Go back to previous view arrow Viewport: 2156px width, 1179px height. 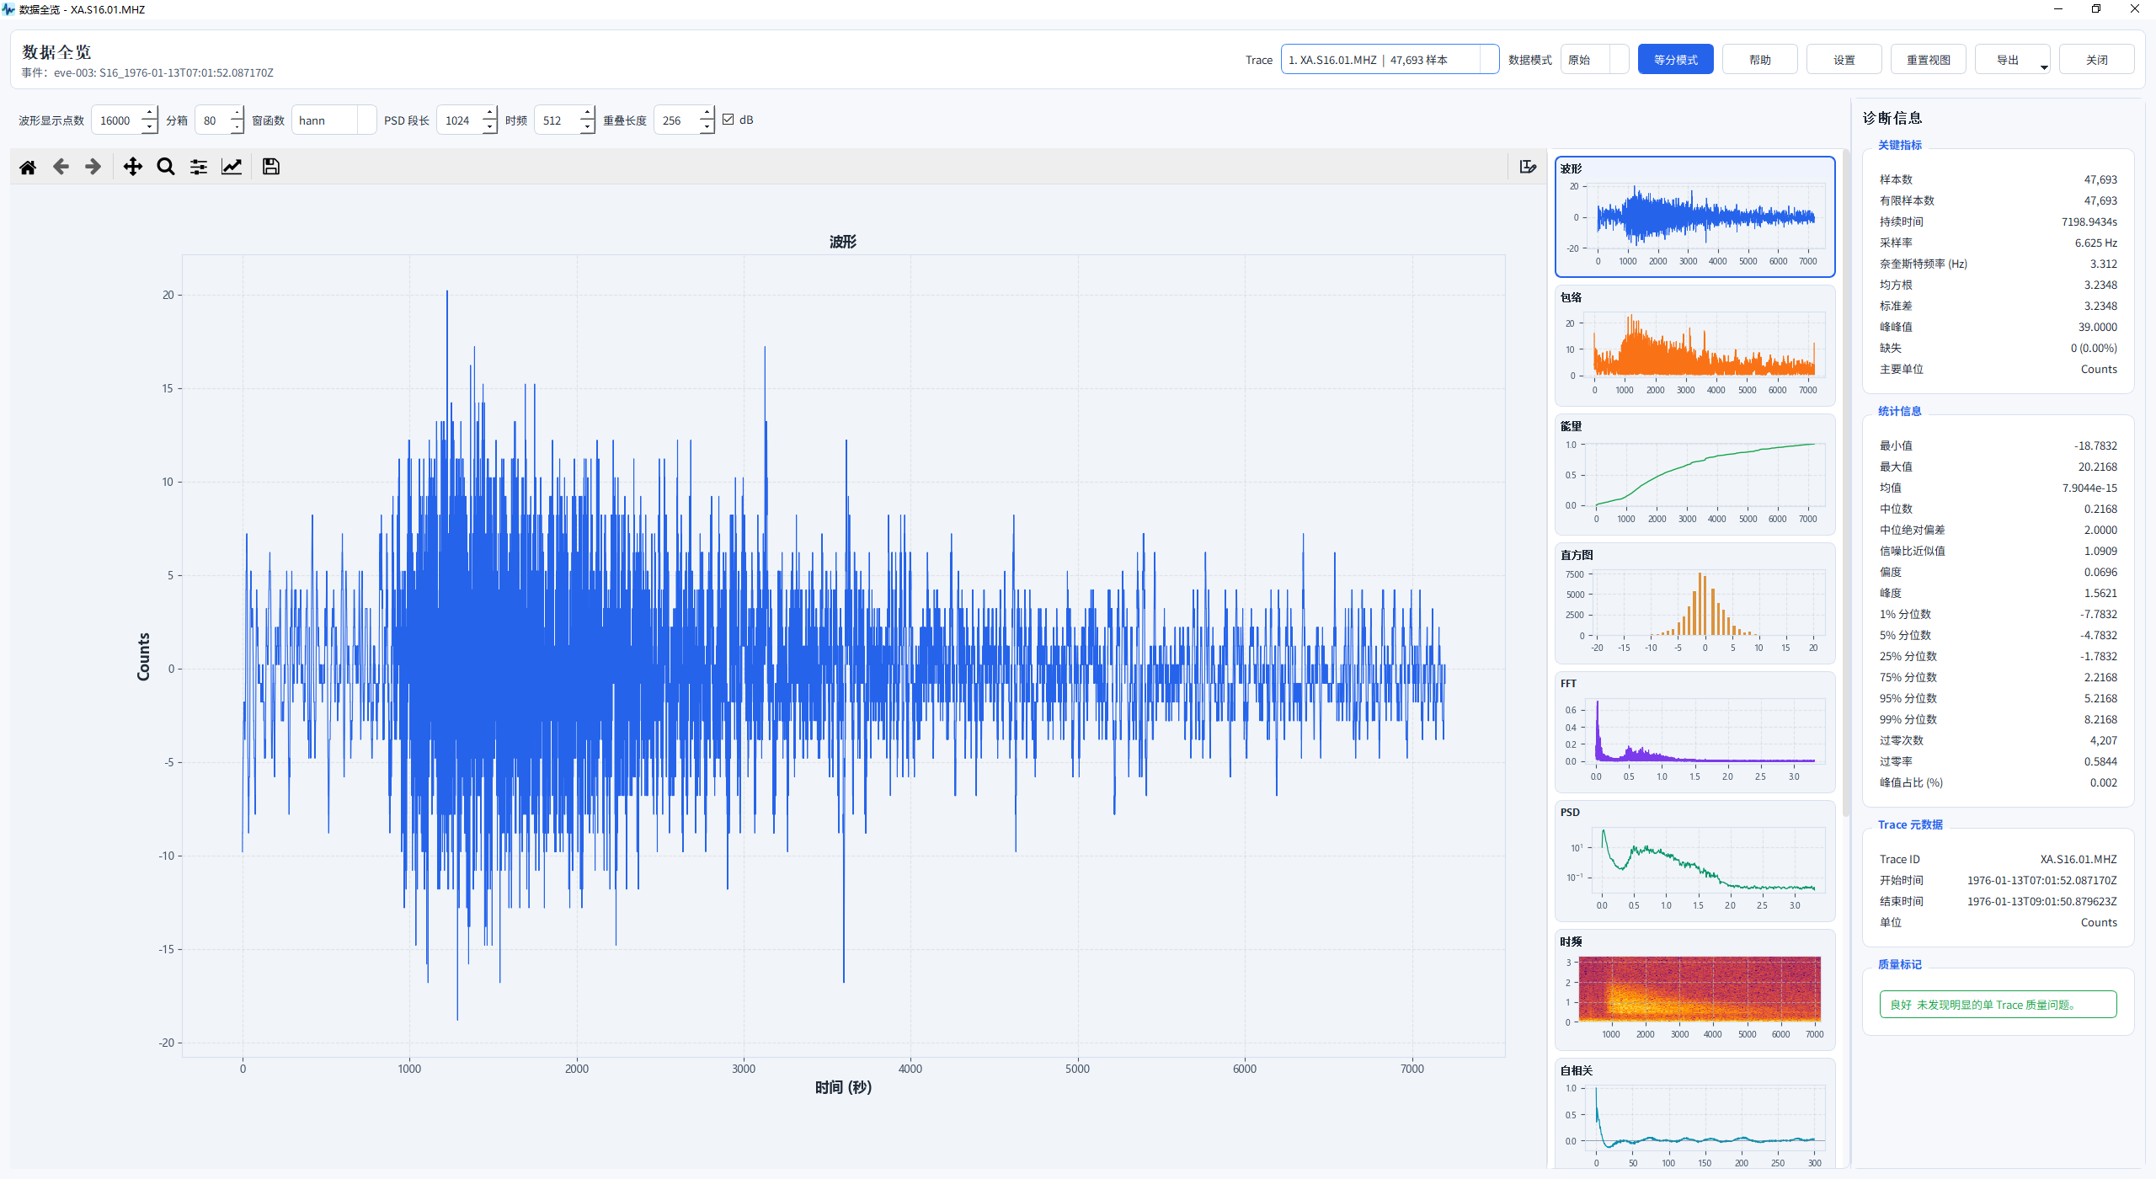click(x=61, y=167)
